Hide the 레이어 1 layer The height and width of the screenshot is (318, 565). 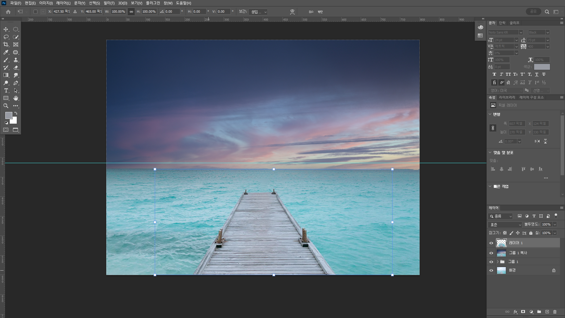coord(491,243)
